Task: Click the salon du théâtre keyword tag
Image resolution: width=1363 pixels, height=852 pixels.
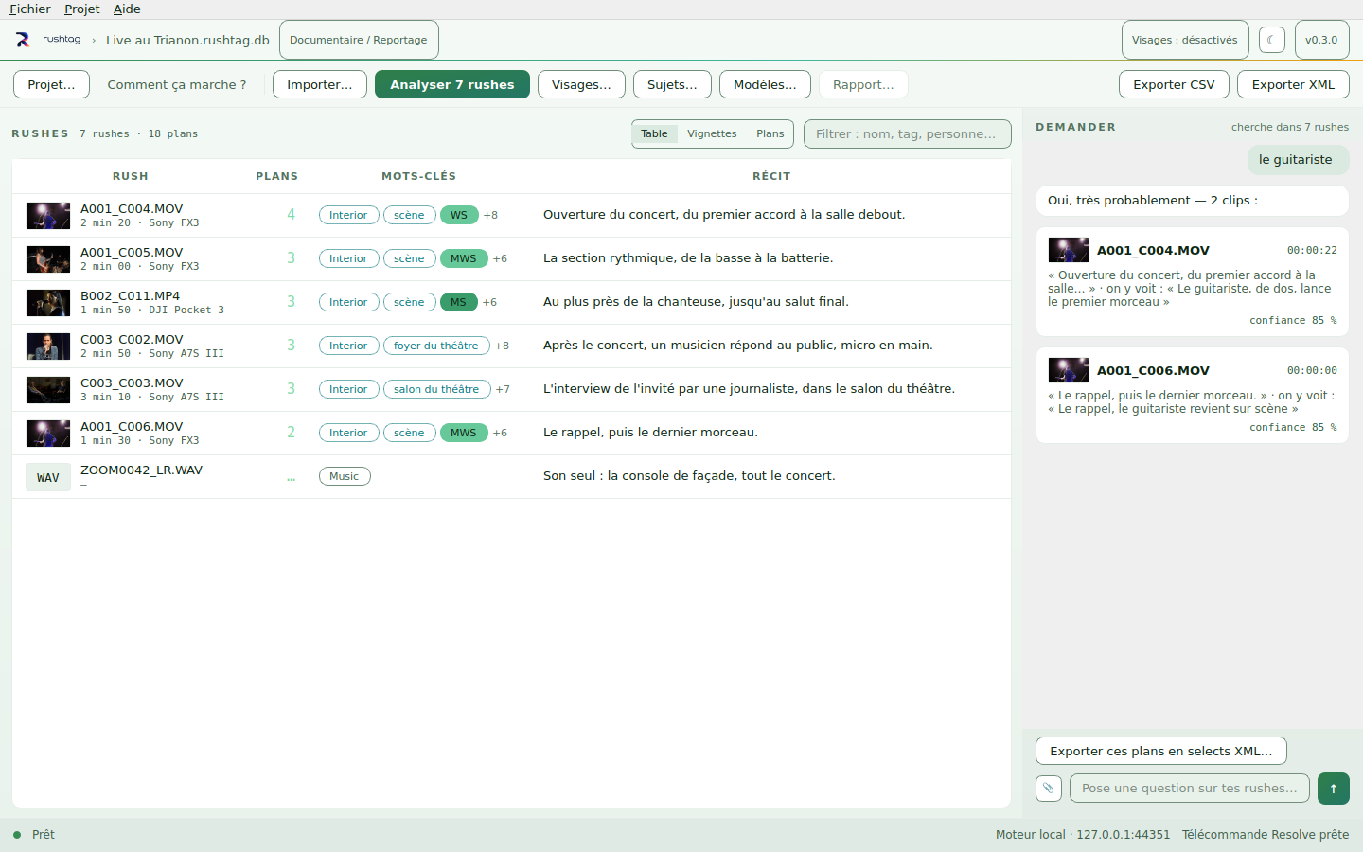Action: click(436, 389)
